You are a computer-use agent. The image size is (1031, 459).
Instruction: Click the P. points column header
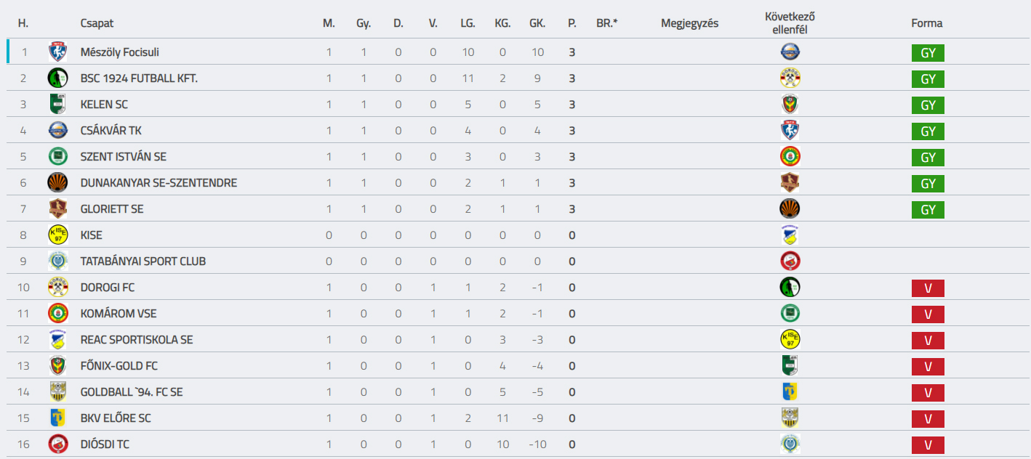click(x=572, y=23)
